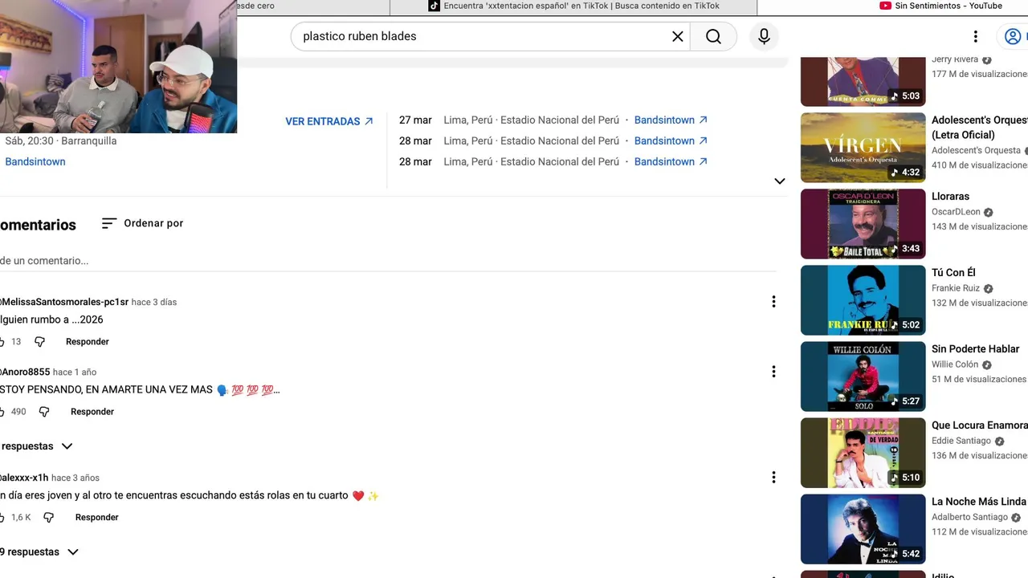Click the Eddie Santiago channel name
Image resolution: width=1028 pixels, height=578 pixels.
click(961, 441)
